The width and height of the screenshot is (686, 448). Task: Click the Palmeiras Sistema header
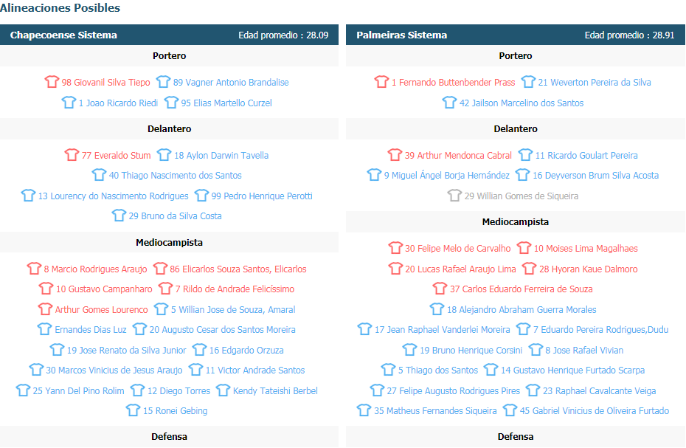401,35
